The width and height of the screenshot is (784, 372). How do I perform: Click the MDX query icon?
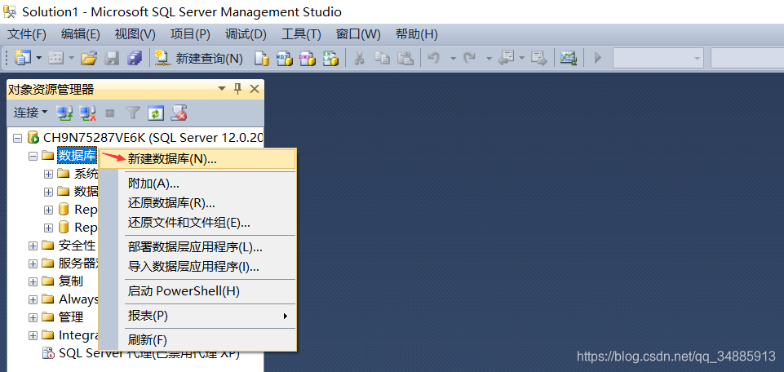[285, 58]
